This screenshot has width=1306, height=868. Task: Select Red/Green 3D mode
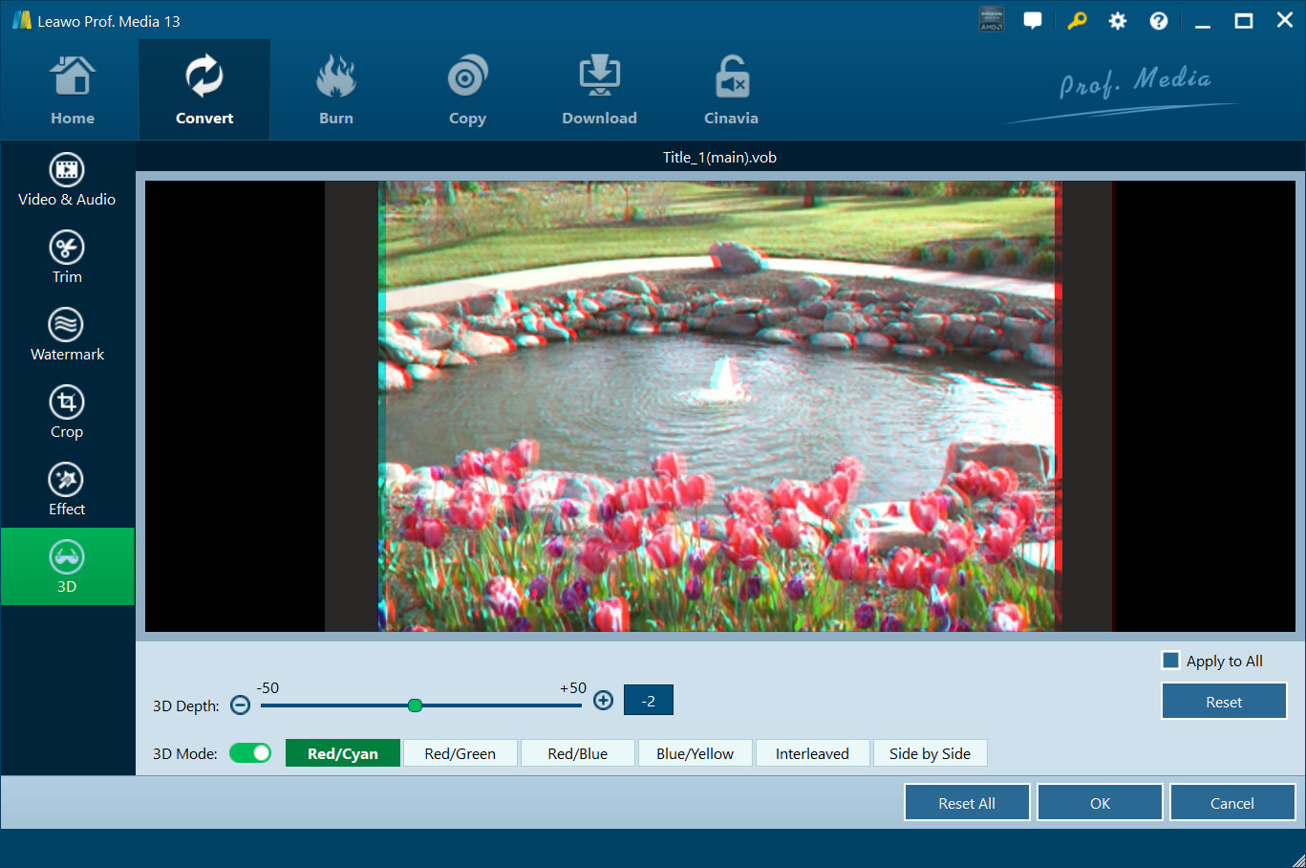[x=460, y=753]
